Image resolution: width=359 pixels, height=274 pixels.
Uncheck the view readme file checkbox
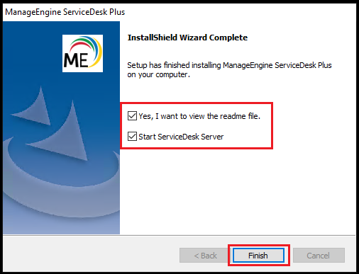coord(132,116)
